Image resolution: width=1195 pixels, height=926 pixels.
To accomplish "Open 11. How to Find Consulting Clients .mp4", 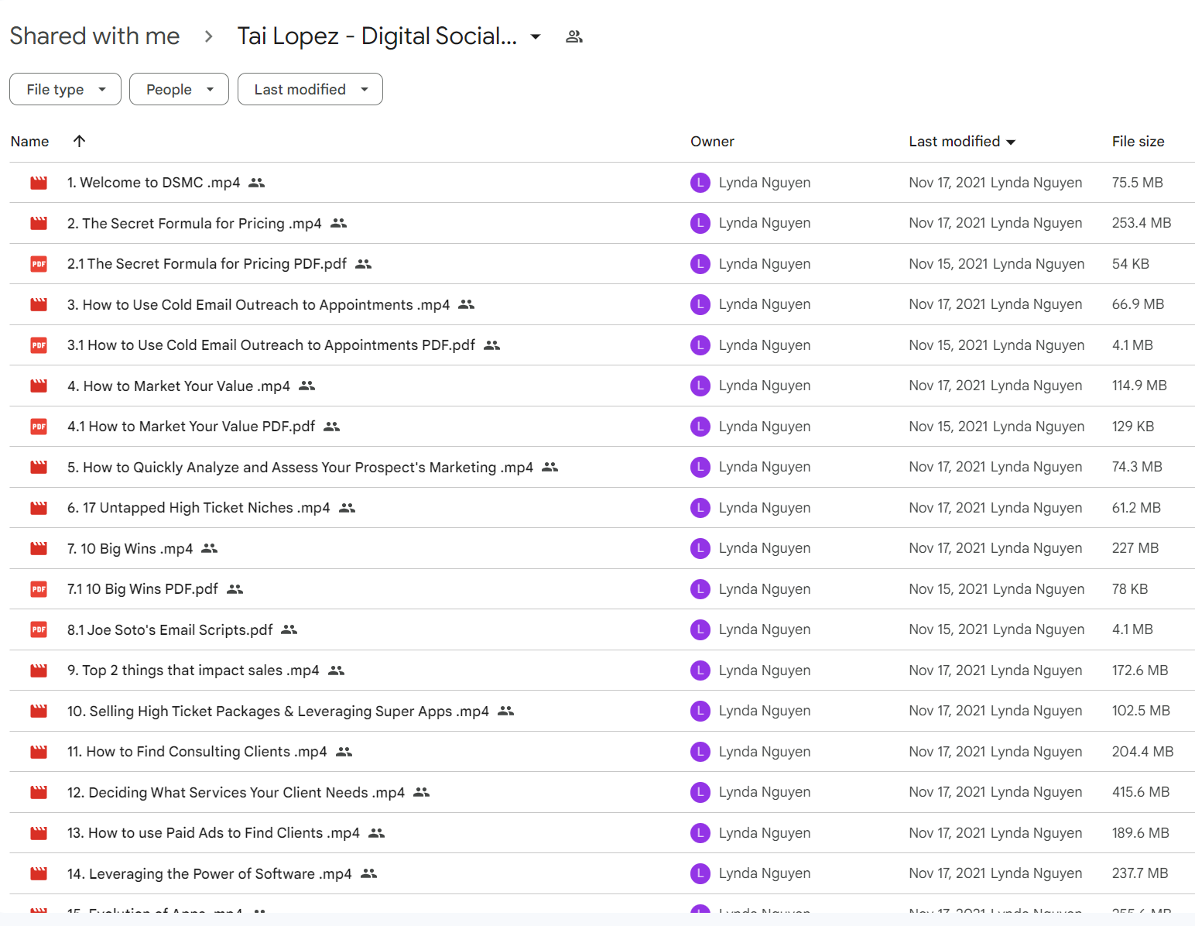I will click(197, 752).
